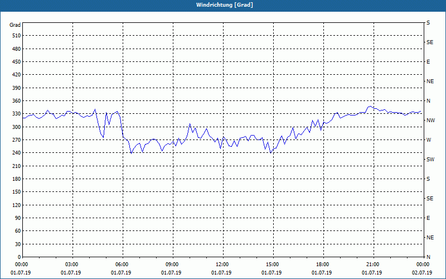Image resolution: width=446 pixels, height=279 pixels.
Task: Pick the 240 y-axis tick label
Action: (17, 153)
